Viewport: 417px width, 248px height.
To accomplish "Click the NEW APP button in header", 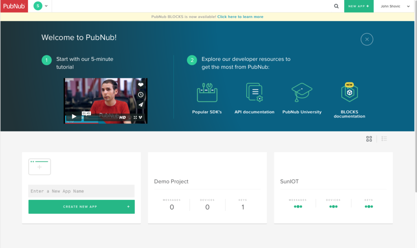I will (x=358, y=6).
